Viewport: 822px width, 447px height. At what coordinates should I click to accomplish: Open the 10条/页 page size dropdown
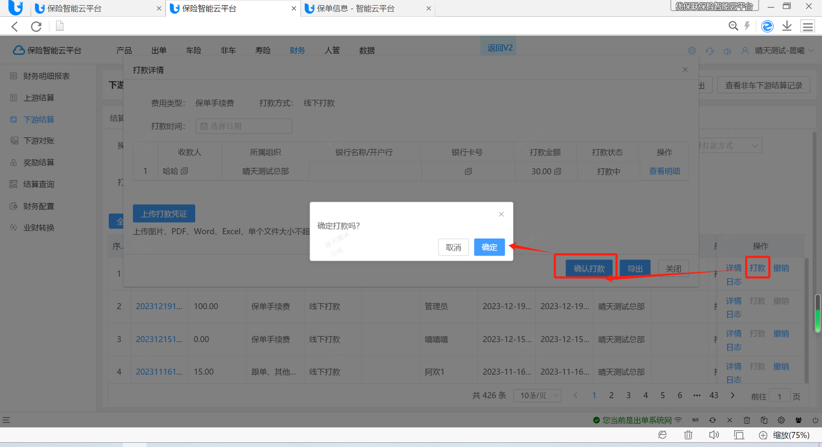pos(537,396)
